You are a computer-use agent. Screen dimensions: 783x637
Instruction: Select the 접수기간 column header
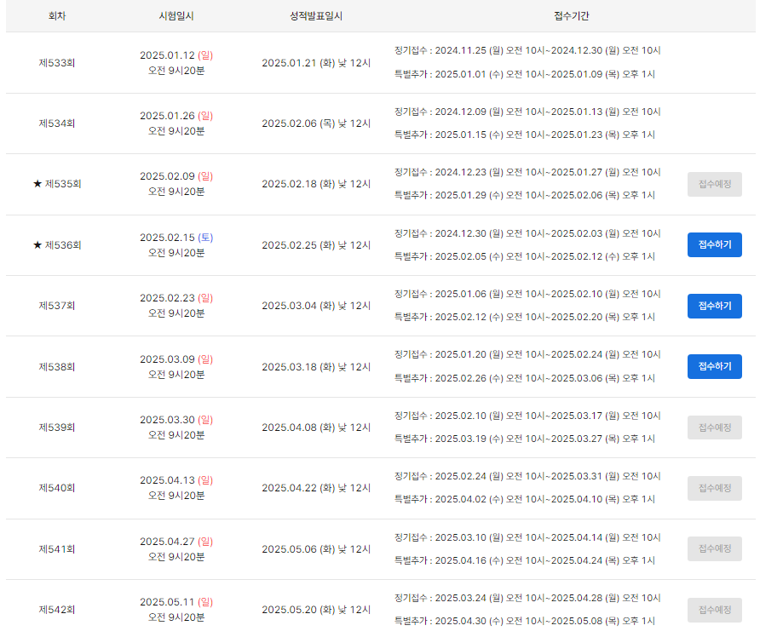click(571, 16)
